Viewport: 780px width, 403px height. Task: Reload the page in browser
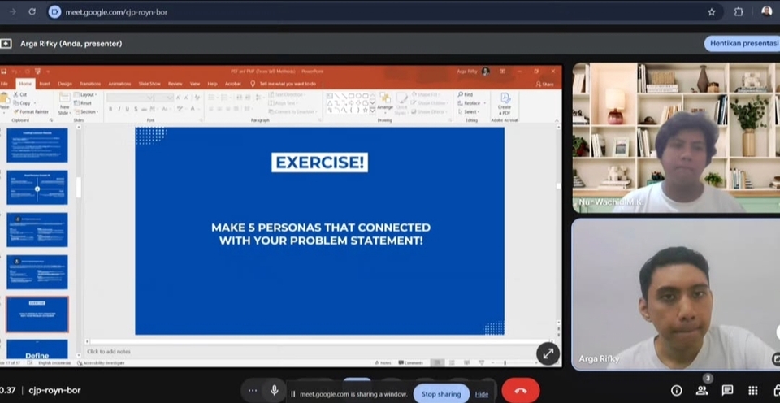(32, 12)
